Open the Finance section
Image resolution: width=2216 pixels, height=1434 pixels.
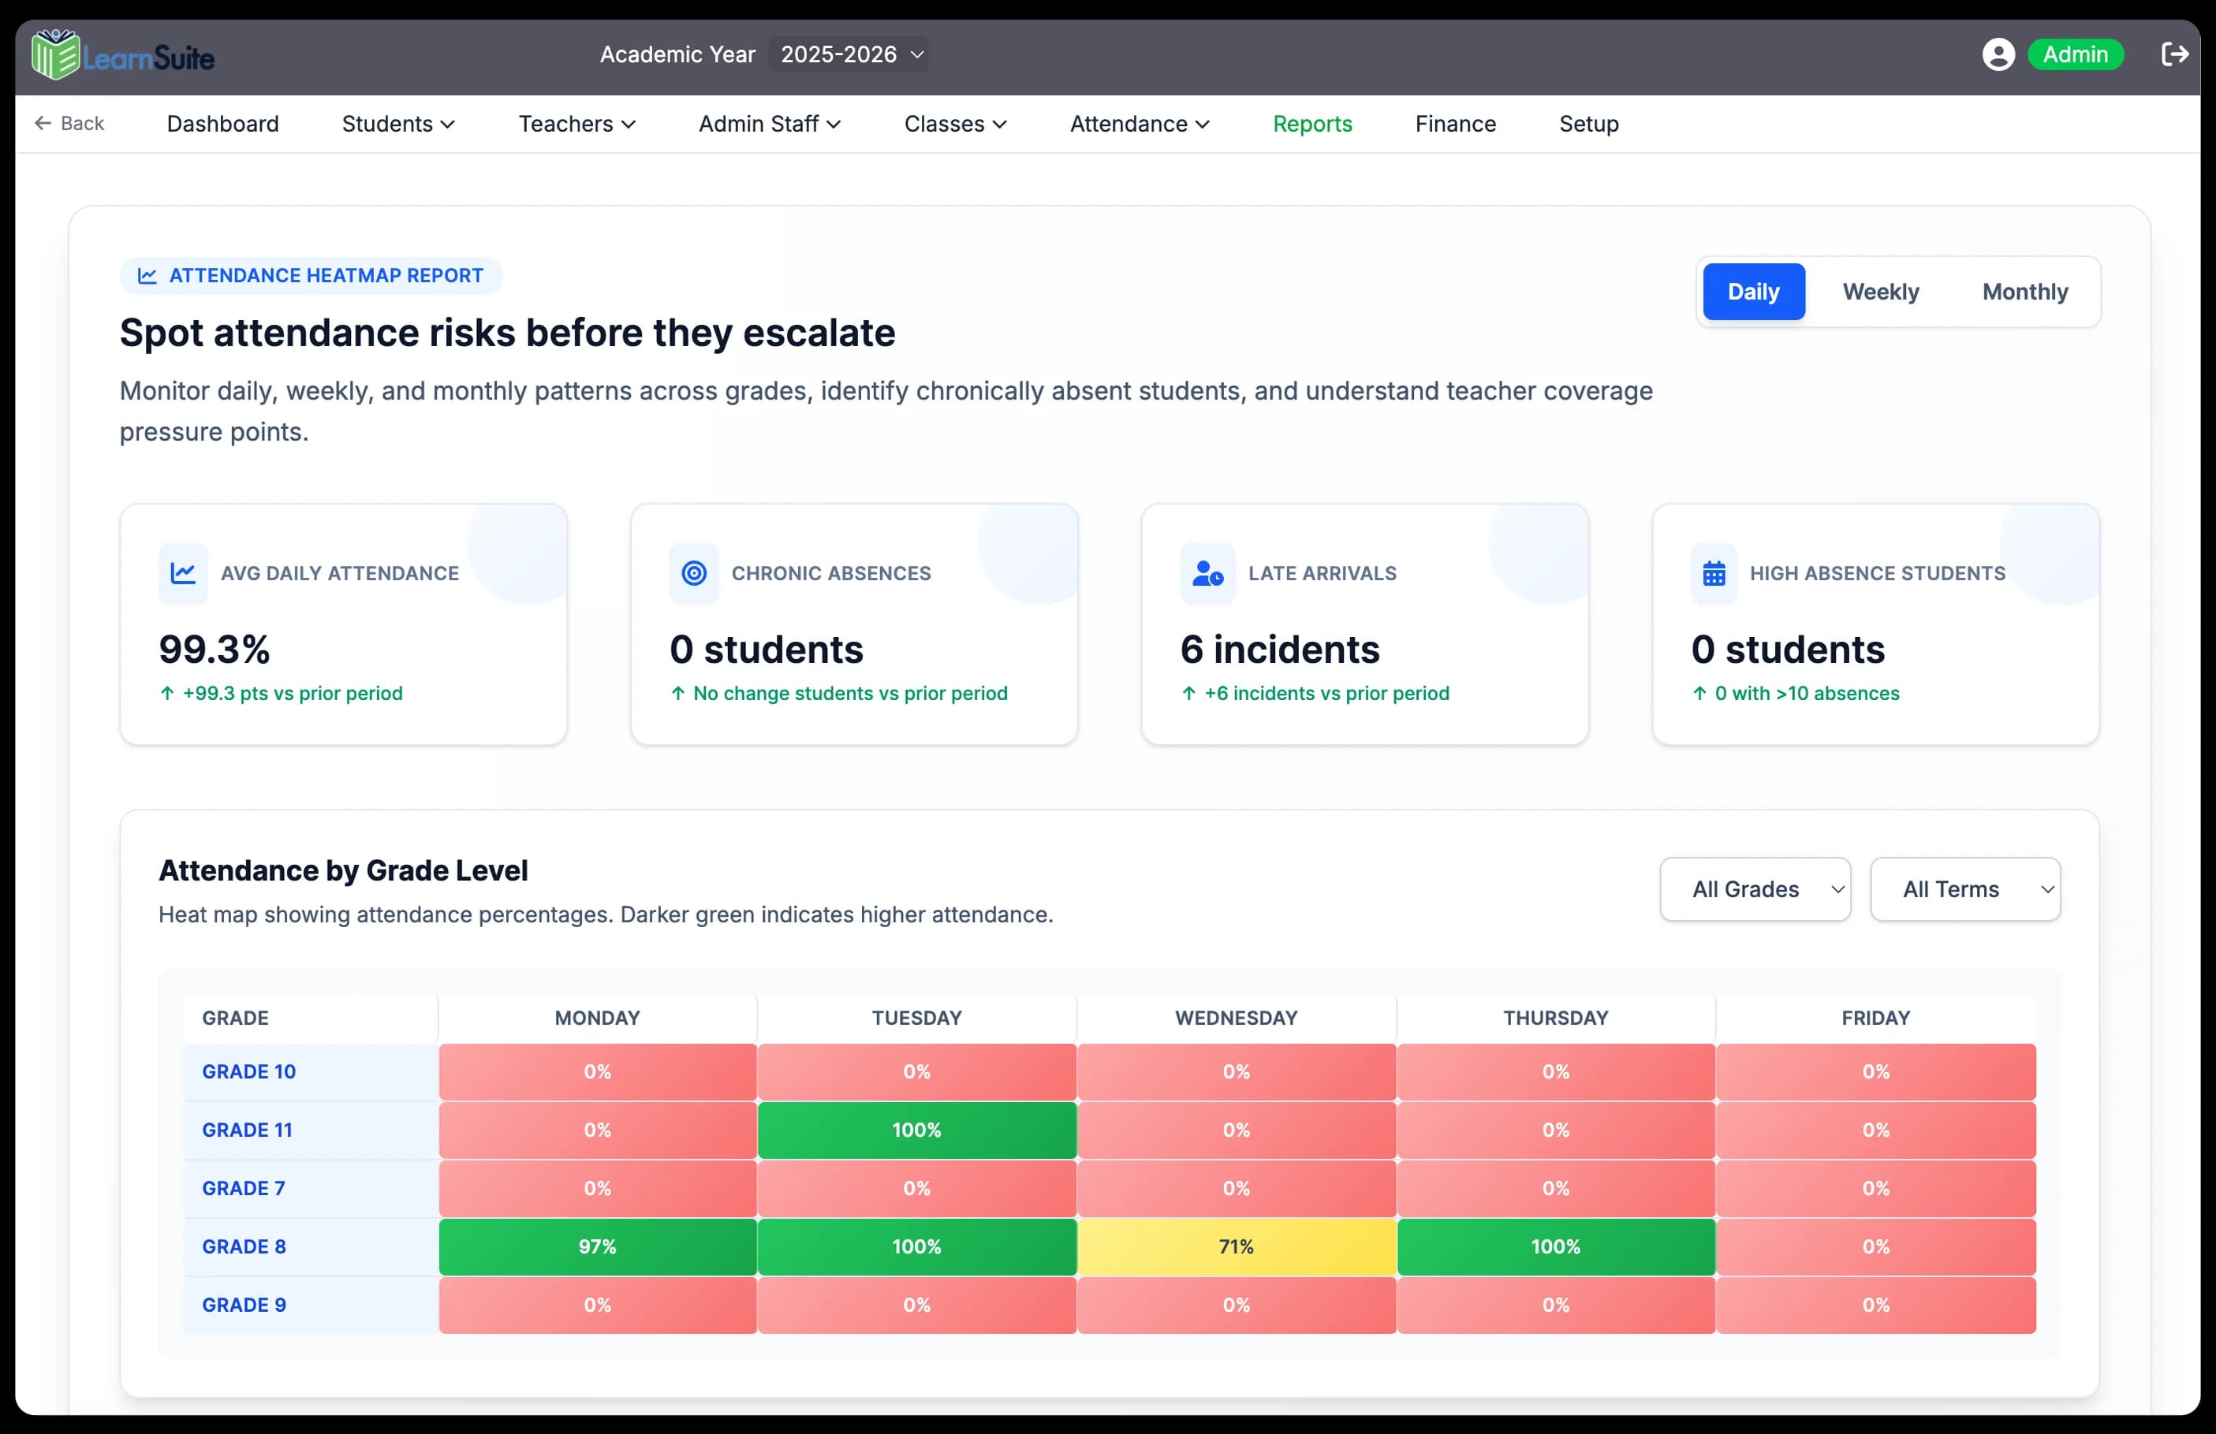(x=1455, y=124)
